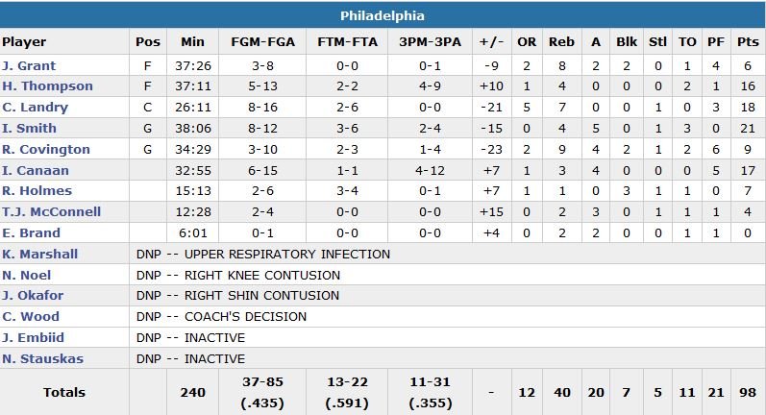Click the Philadelphia team header

point(383,16)
